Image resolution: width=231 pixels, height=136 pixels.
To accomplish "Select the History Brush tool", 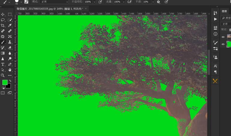I will click(3, 48).
